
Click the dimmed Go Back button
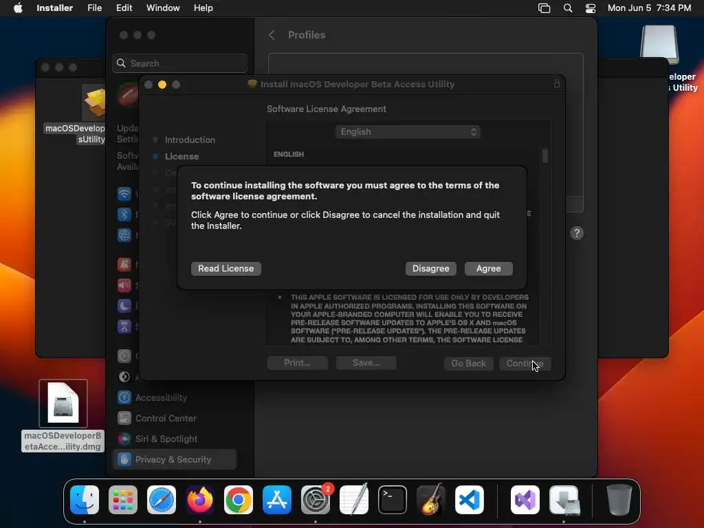(x=468, y=363)
